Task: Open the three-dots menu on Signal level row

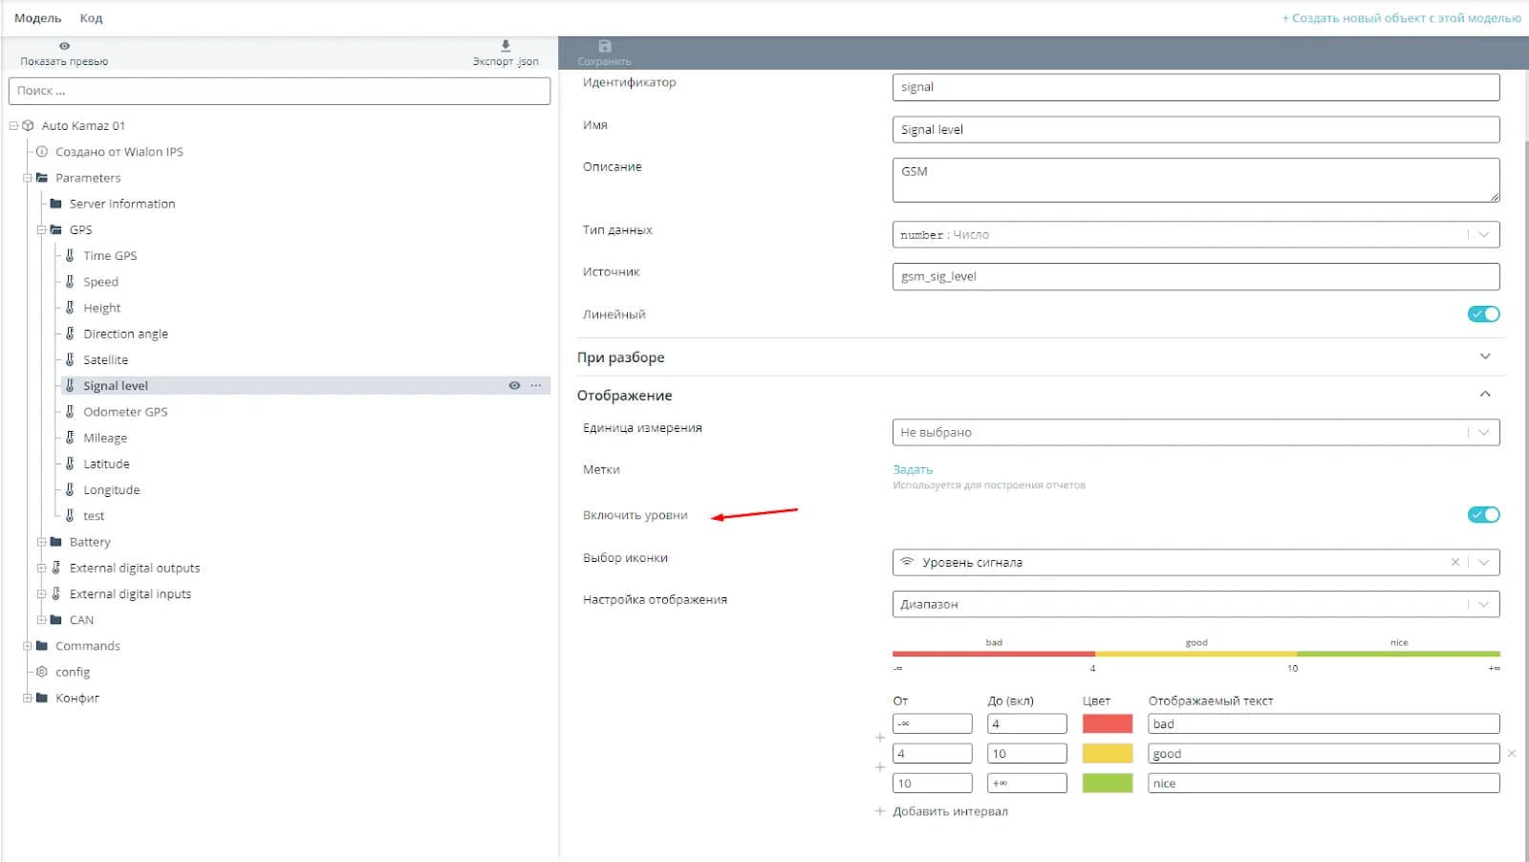Action: pyautogui.click(x=536, y=386)
